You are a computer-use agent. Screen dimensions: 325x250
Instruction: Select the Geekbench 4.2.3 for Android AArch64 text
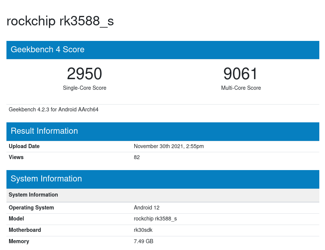tap(53, 109)
